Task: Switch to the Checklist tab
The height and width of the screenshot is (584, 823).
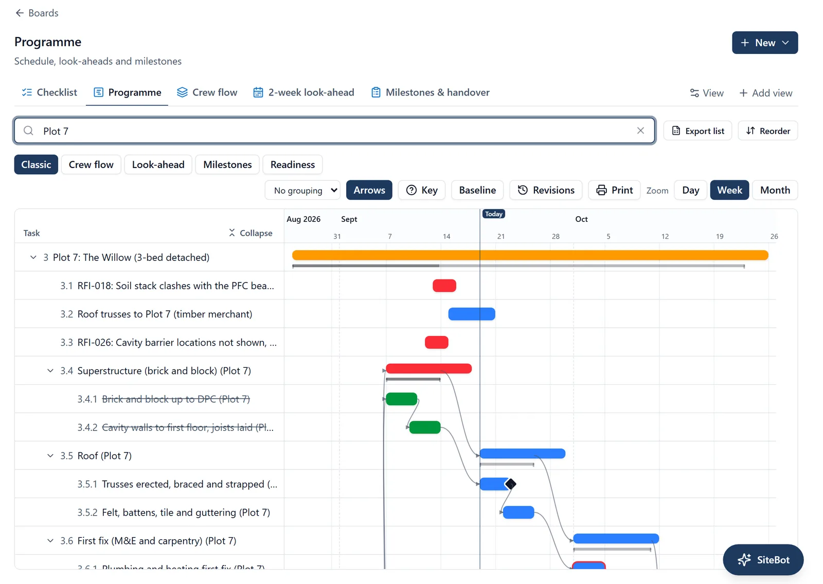Action: pyautogui.click(x=49, y=92)
